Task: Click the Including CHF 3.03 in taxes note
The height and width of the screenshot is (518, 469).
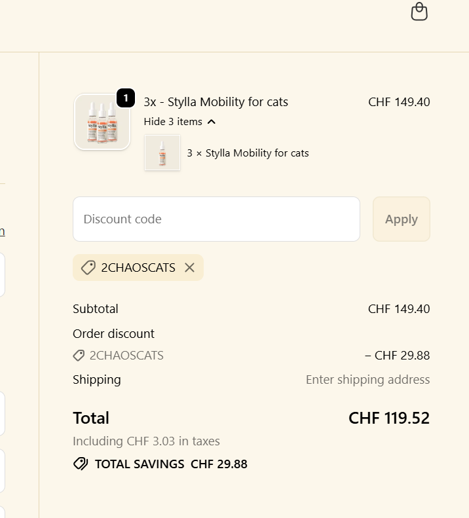Action: [x=146, y=441]
